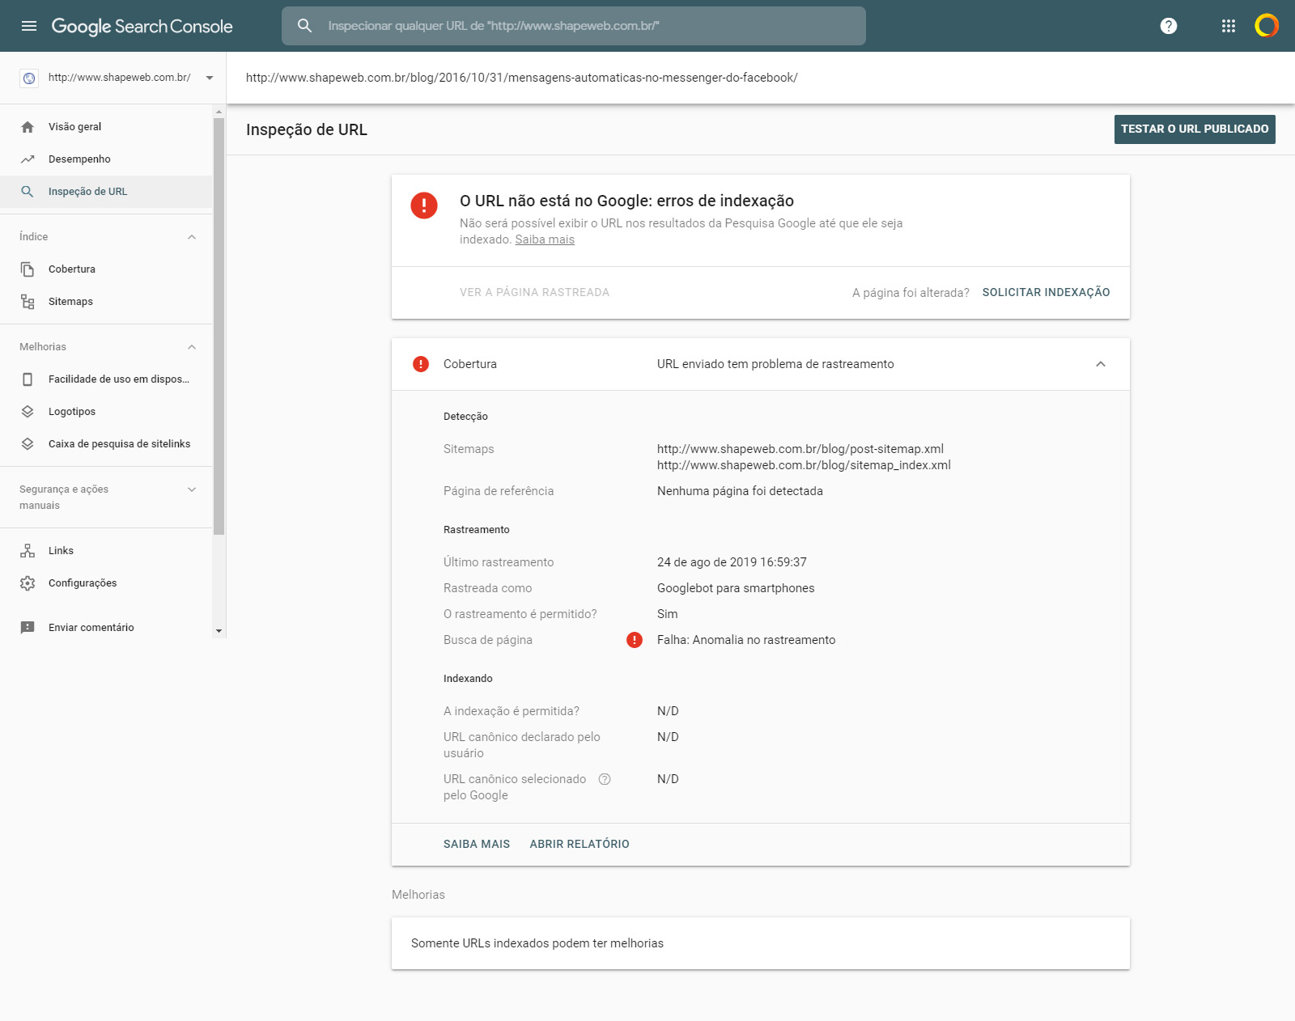Click SAIBA MAIS at bottom of coverage card
The width and height of the screenshot is (1295, 1021).
click(477, 845)
